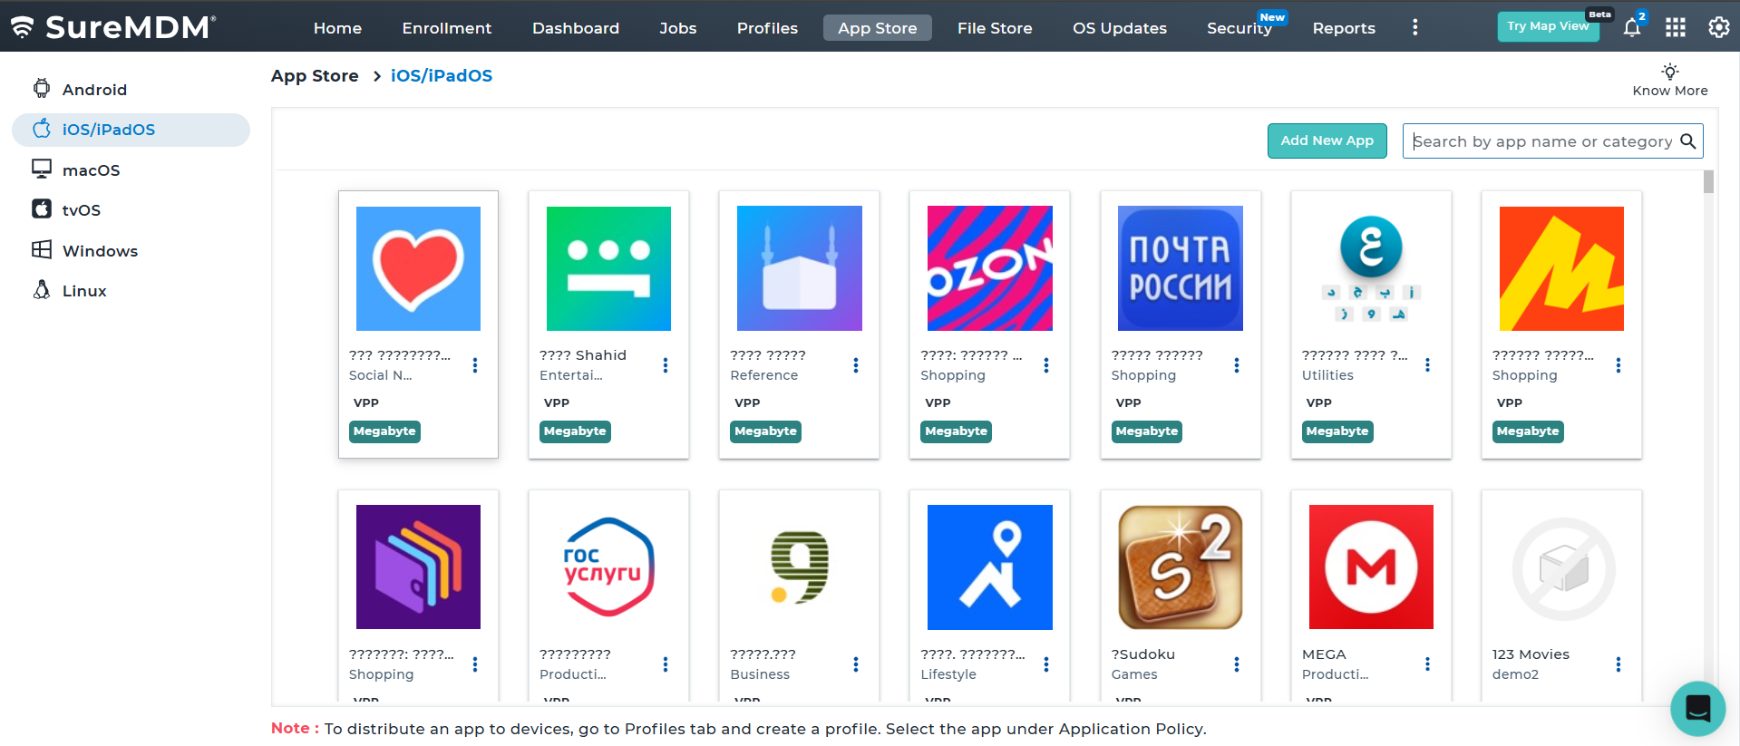This screenshot has height=746, width=1740.
Task: Click the Add New App button
Action: (x=1327, y=140)
